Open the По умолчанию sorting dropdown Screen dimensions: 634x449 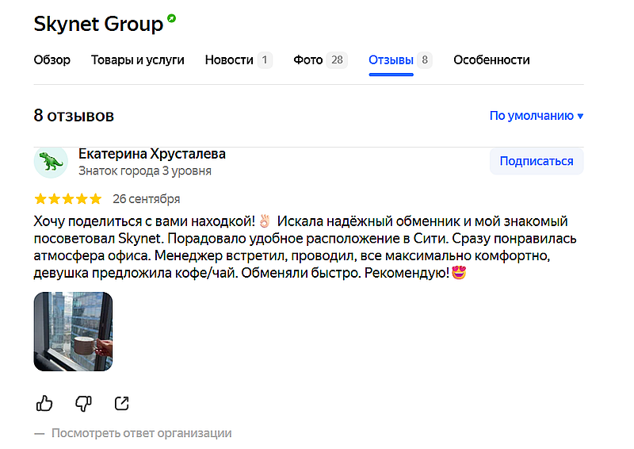tap(536, 116)
